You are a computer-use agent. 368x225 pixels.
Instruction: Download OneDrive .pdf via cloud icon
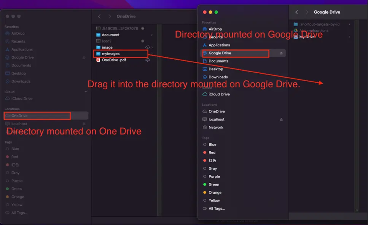(x=147, y=60)
